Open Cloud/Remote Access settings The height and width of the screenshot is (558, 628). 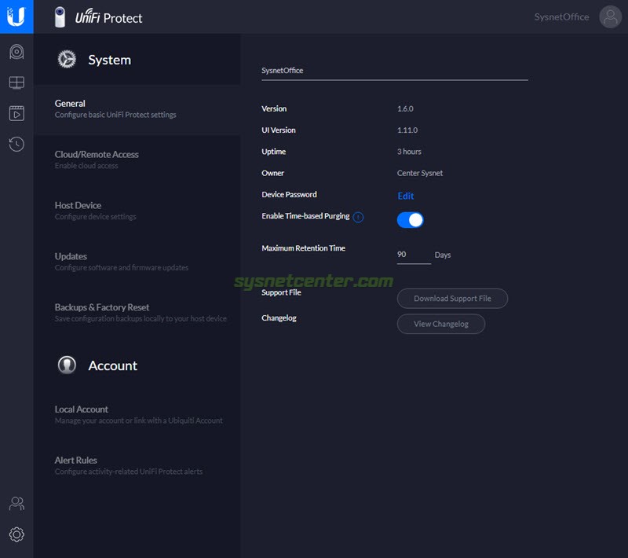click(x=137, y=160)
